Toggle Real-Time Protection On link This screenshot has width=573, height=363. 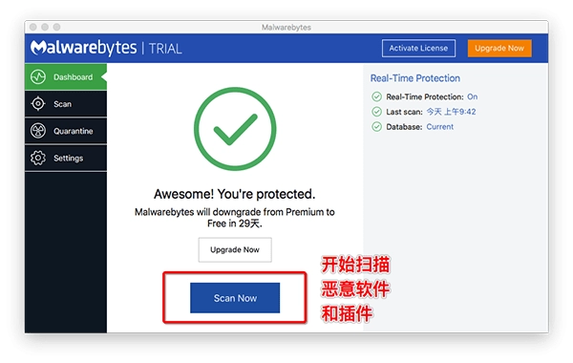(472, 96)
